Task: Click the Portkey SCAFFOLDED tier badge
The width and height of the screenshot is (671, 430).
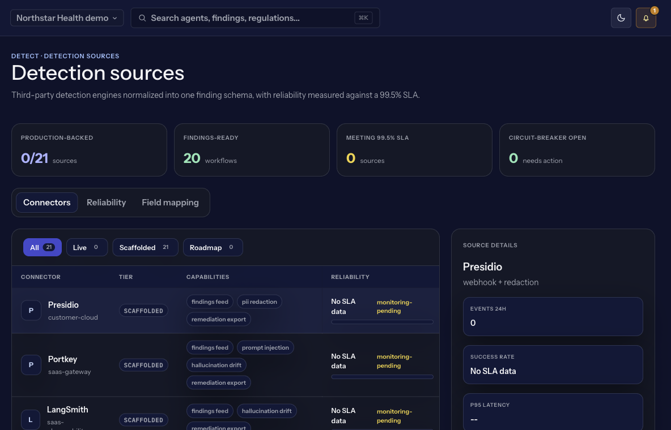Action: tap(143, 365)
